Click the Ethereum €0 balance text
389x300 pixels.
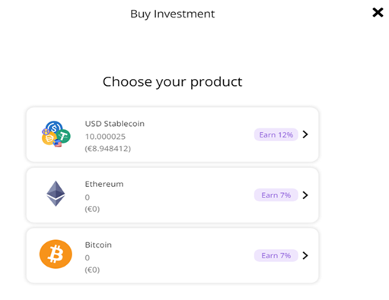(92, 209)
